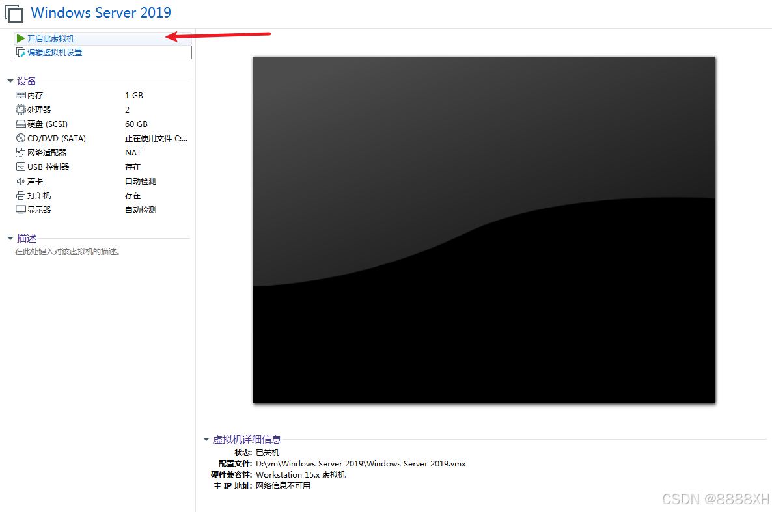Click 自动检测 value beside 声卡
Screen dimensions: 772x512
point(141,181)
